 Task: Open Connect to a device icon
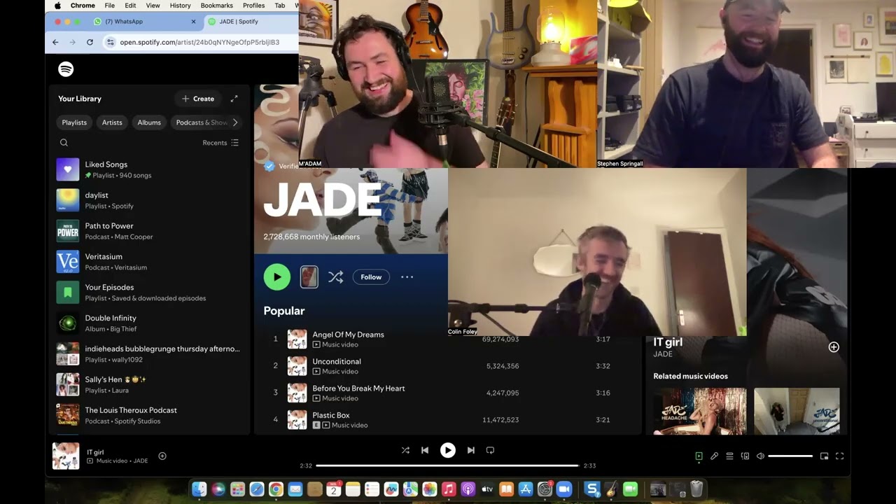tap(745, 456)
